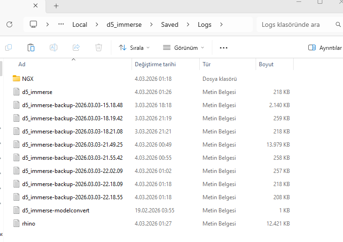Select the rhino text file
The height and width of the screenshot is (242, 343).
pos(28,224)
